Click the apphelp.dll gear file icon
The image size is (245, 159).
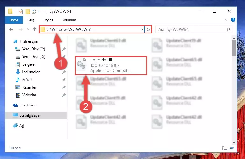point(81,64)
